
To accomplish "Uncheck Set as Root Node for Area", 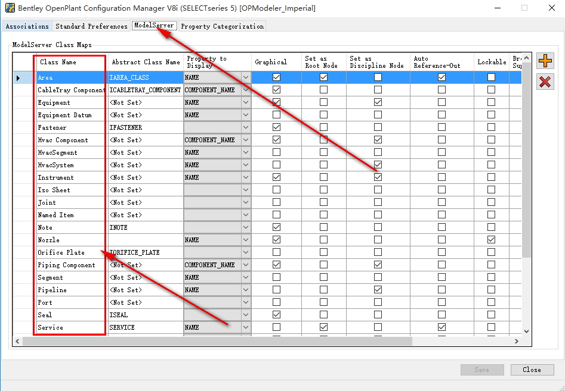I will [323, 77].
